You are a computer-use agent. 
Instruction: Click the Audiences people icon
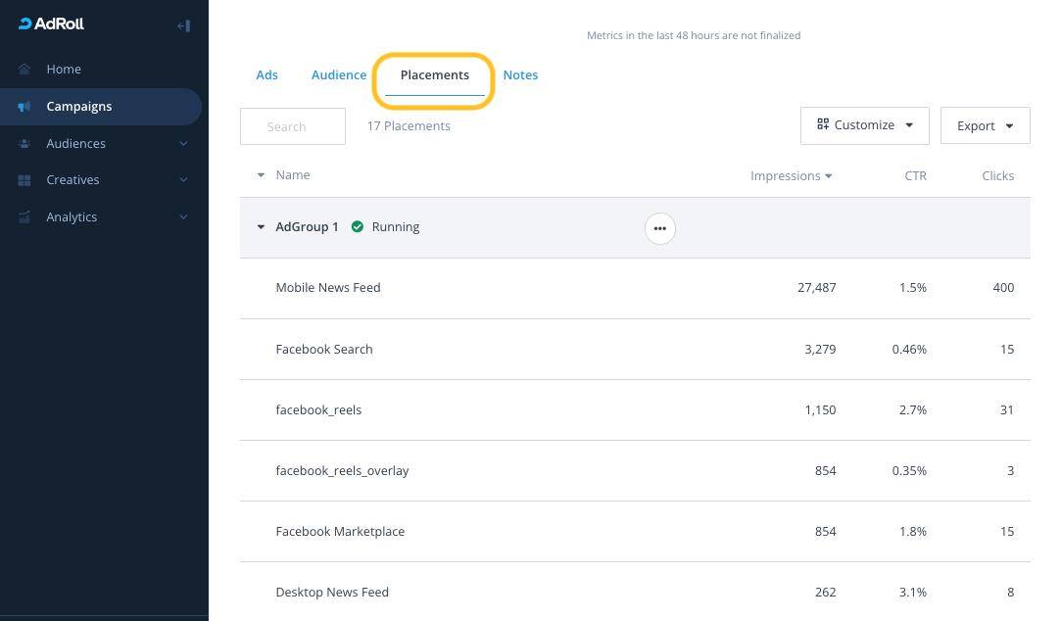click(x=24, y=144)
